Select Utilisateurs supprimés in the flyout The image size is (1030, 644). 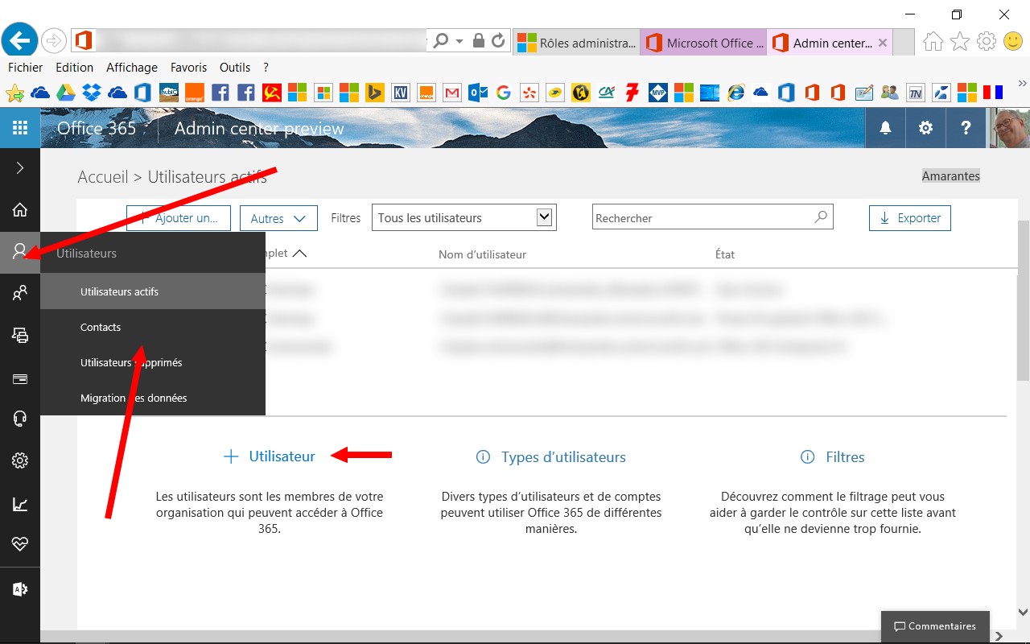tap(153, 362)
